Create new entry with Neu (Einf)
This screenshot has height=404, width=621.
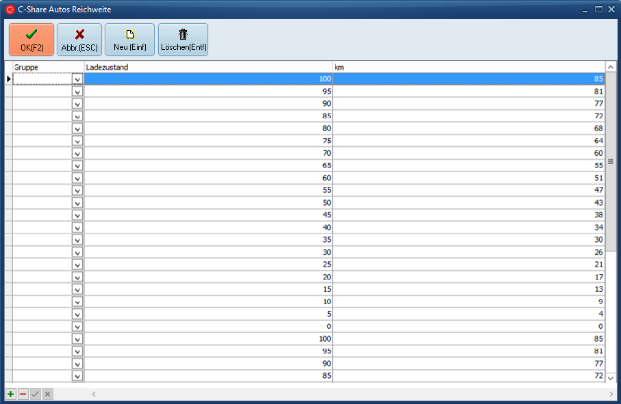pos(129,40)
